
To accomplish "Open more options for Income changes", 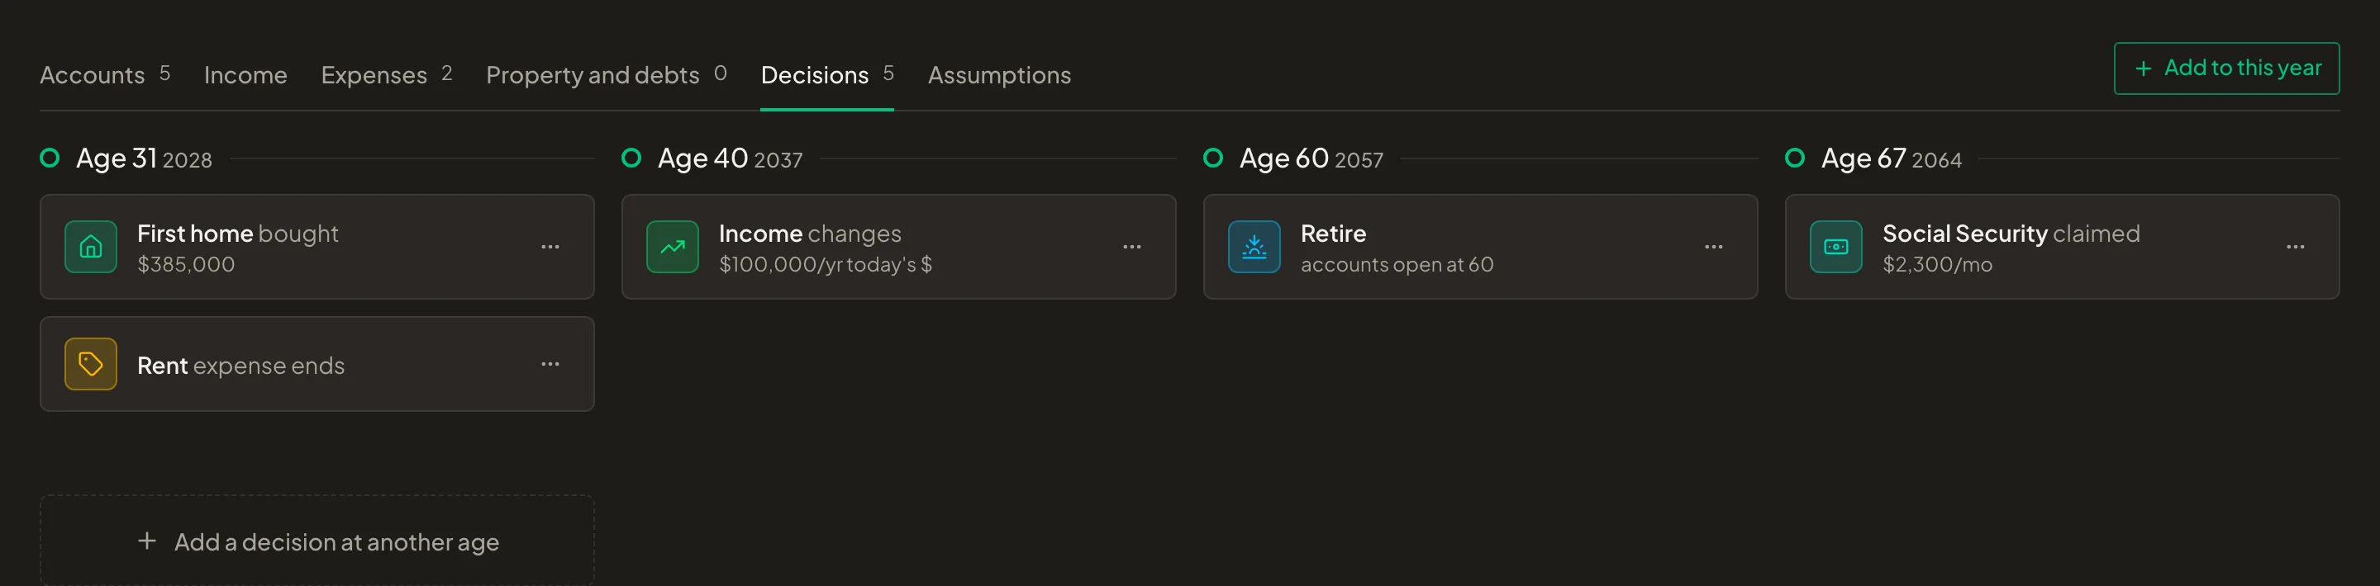I will [1132, 247].
